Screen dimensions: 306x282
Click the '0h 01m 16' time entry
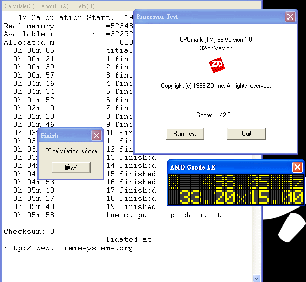click(34, 83)
